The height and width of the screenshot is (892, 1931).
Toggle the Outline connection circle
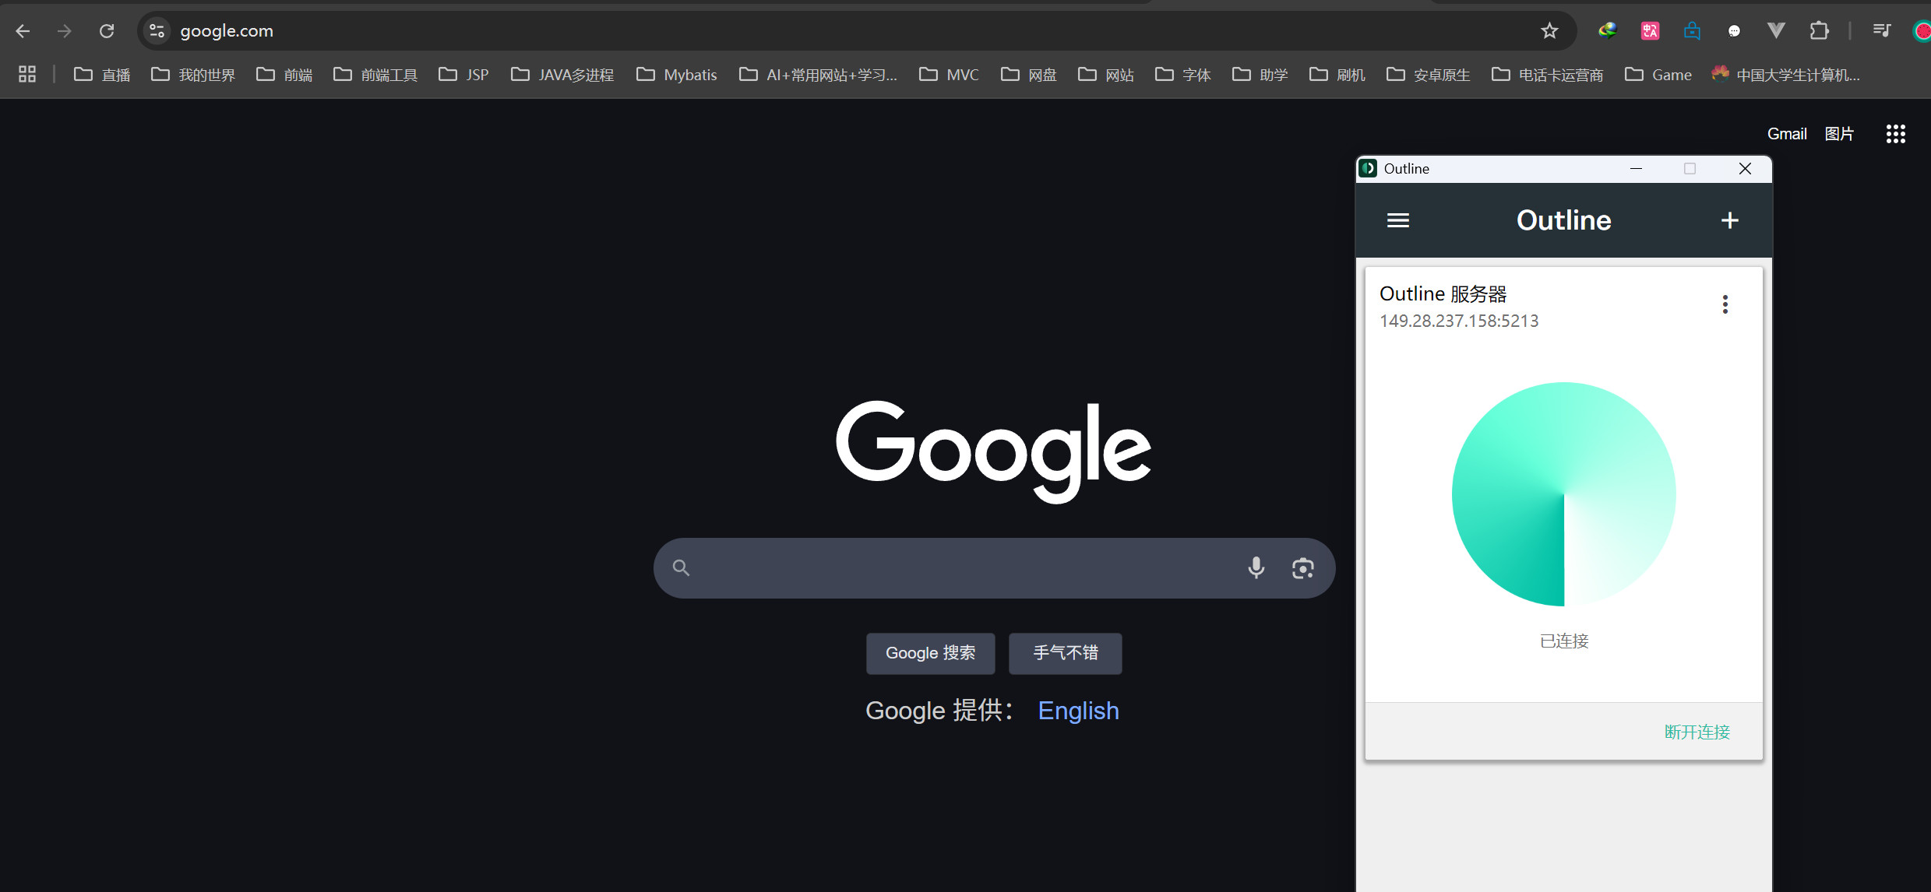tap(1564, 494)
